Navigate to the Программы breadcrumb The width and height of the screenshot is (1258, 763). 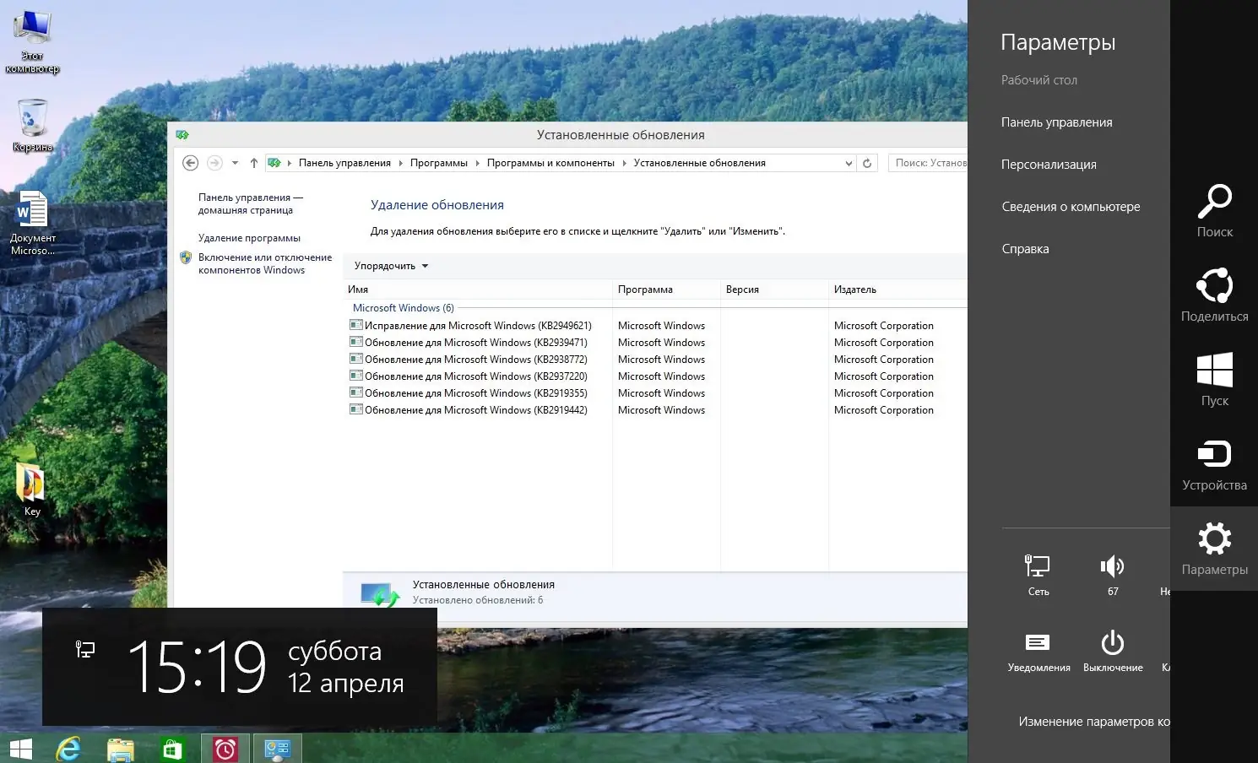coord(438,162)
